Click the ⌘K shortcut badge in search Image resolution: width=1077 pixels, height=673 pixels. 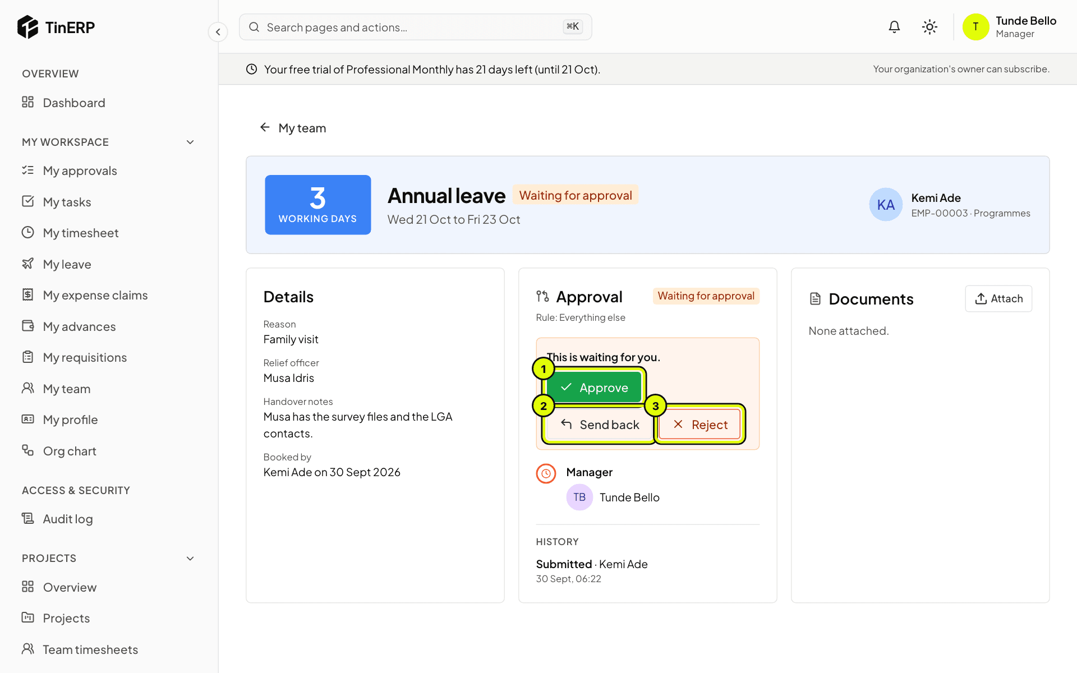tap(573, 26)
